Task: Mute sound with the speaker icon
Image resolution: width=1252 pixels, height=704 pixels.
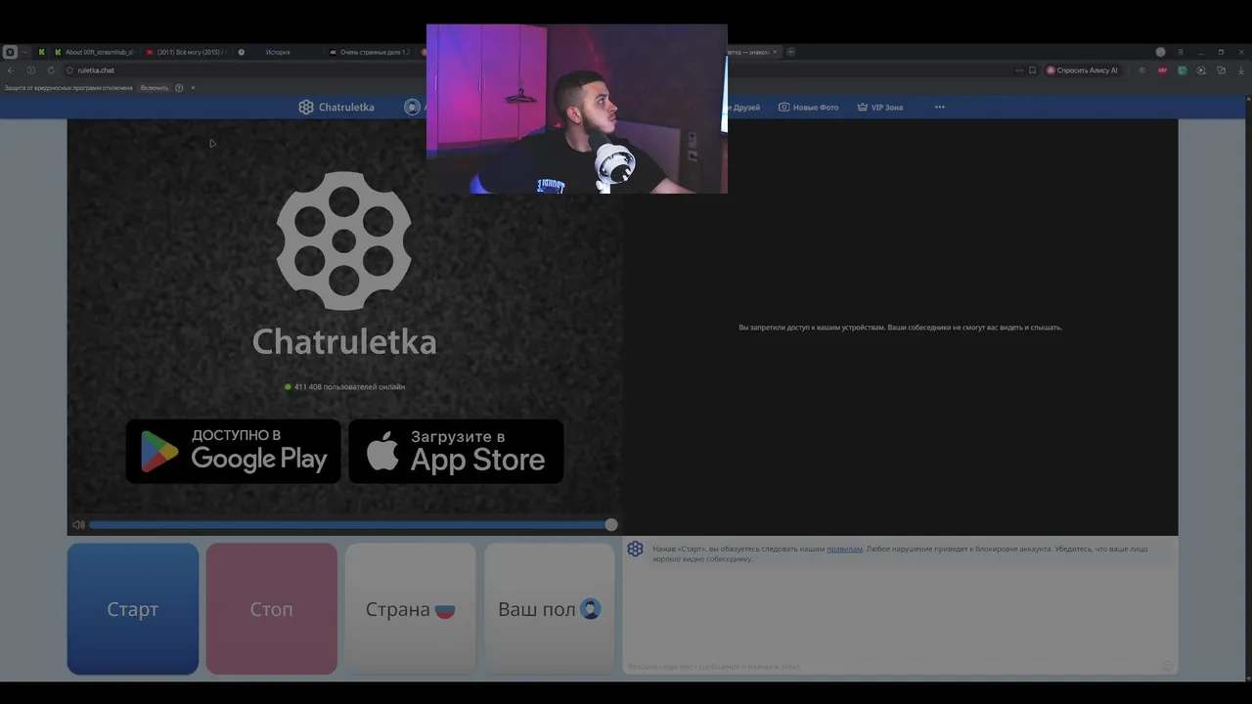Action: (78, 525)
